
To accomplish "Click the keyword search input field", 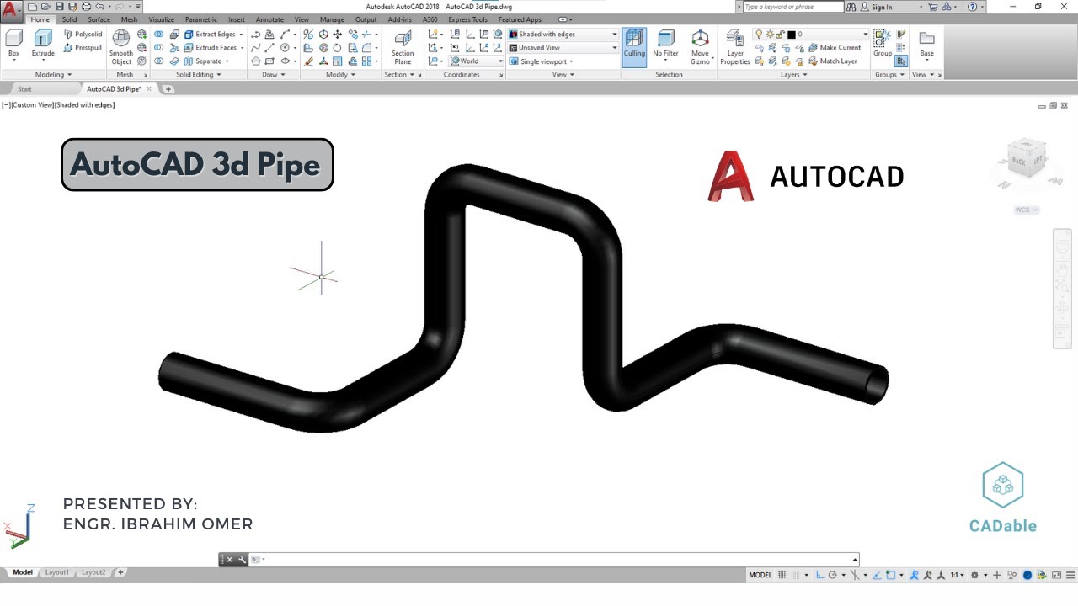I will (x=793, y=7).
